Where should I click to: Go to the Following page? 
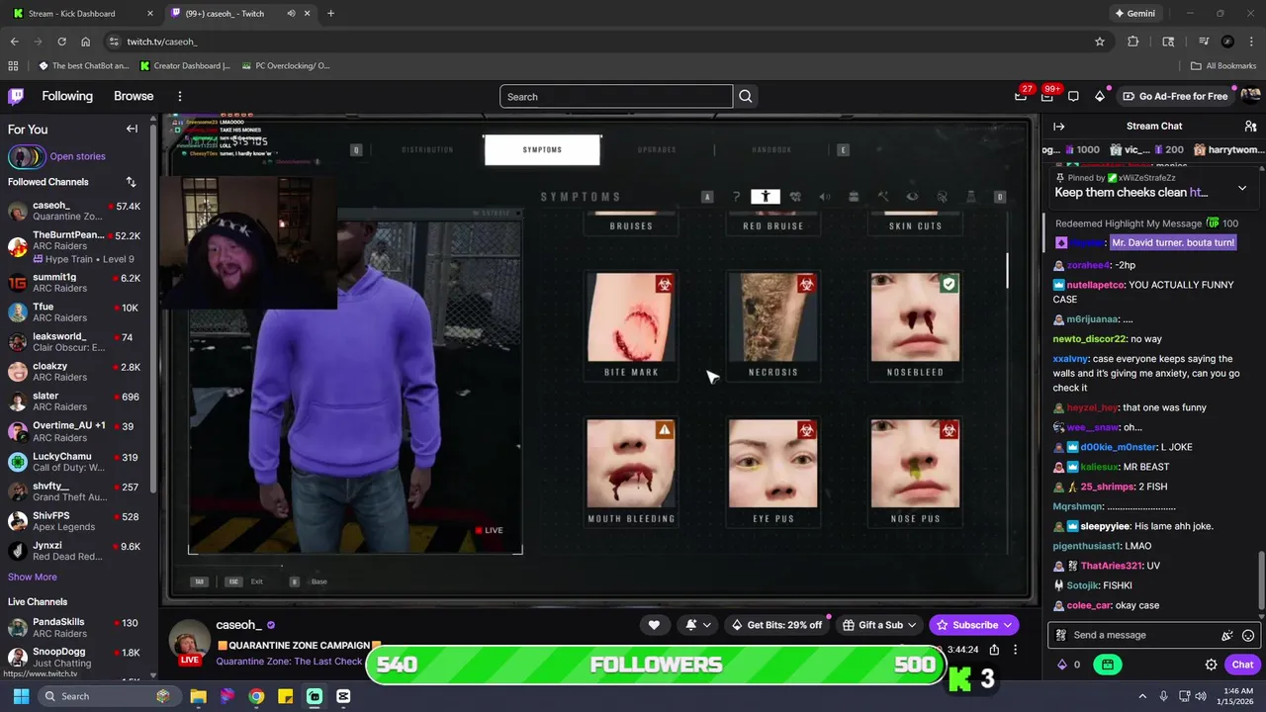click(67, 96)
